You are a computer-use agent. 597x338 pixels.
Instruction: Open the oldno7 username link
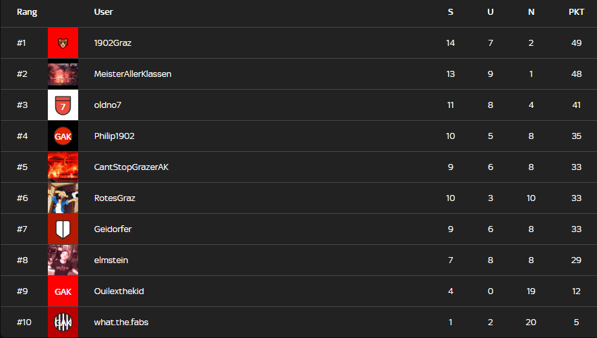(x=108, y=105)
